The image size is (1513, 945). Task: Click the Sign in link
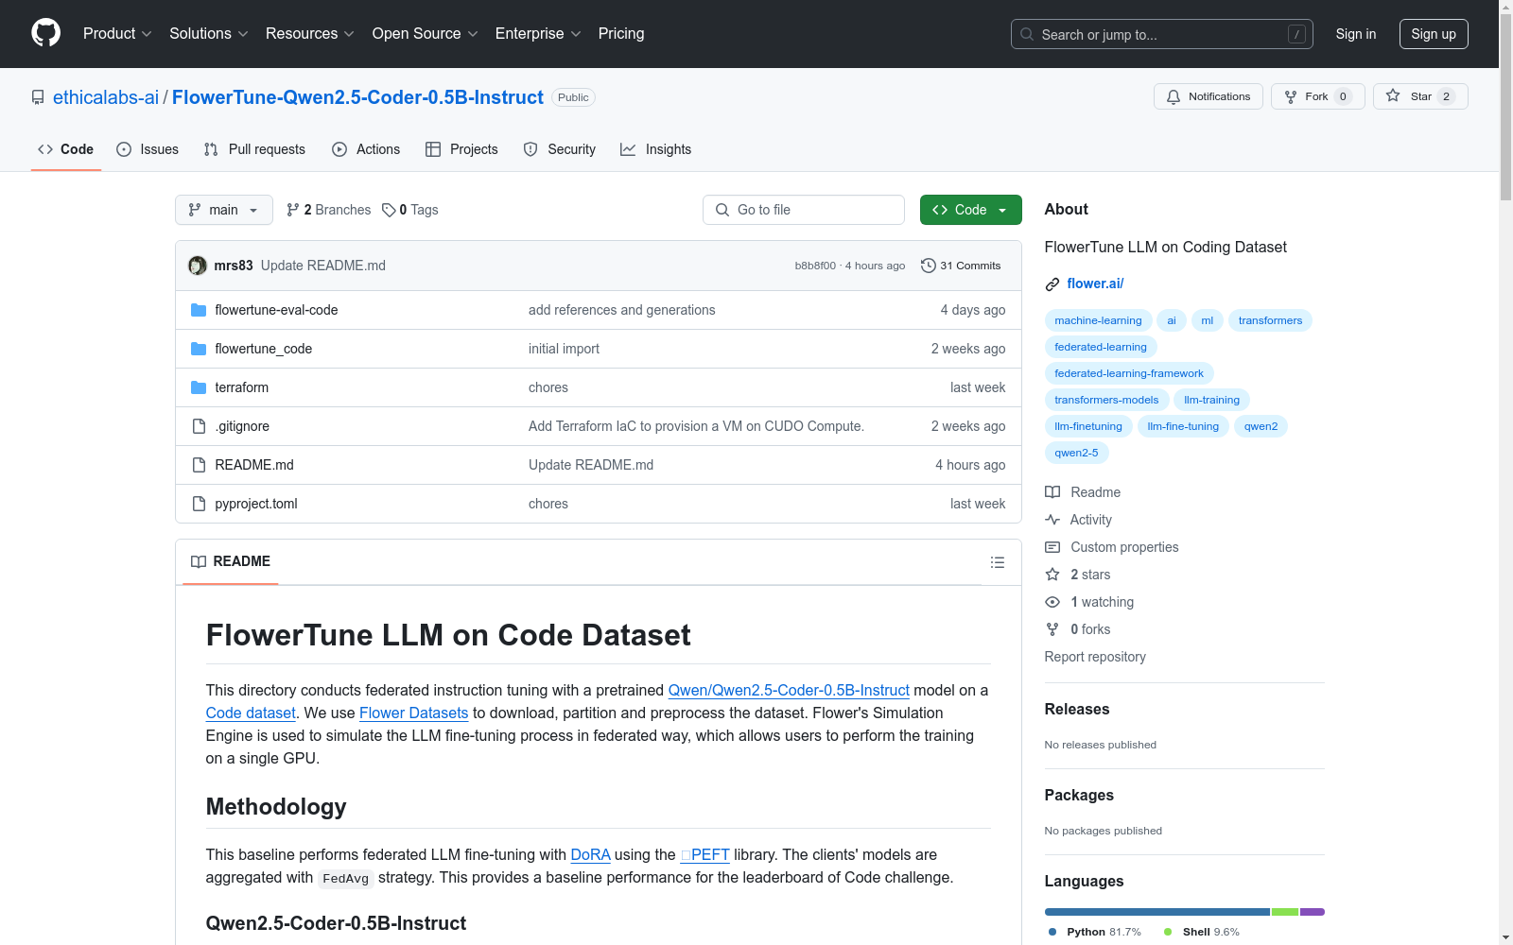1356,34
